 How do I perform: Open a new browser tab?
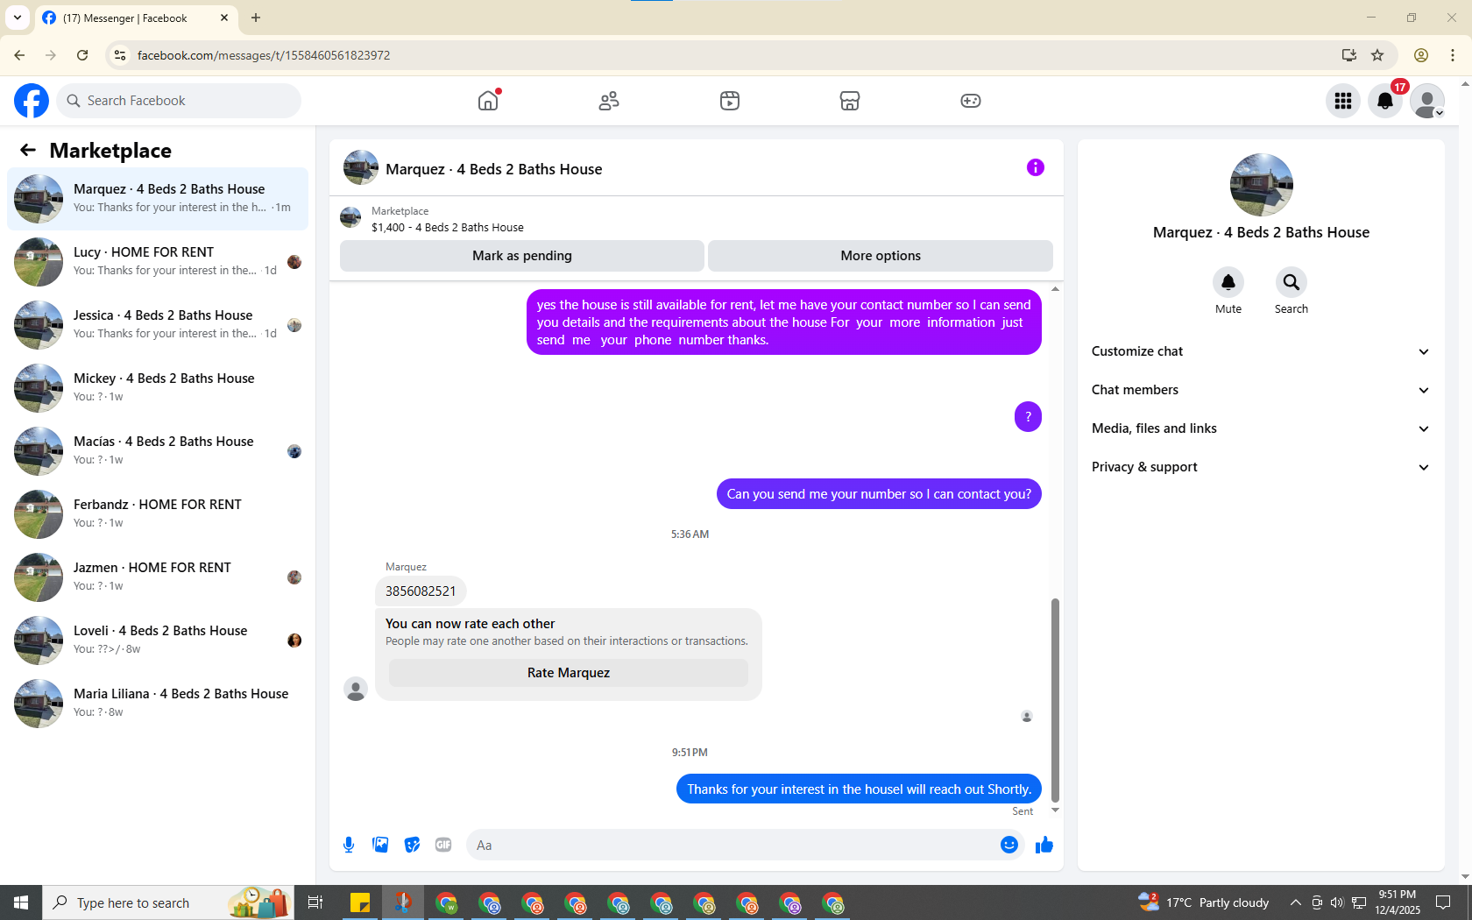[256, 18]
